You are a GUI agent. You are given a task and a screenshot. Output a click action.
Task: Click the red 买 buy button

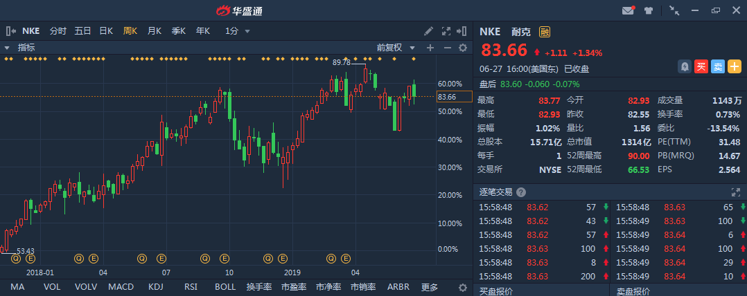click(x=701, y=66)
